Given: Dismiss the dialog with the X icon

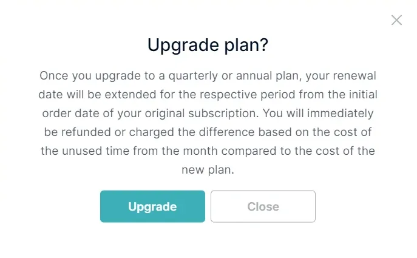Looking at the screenshot, I should click(x=396, y=20).
